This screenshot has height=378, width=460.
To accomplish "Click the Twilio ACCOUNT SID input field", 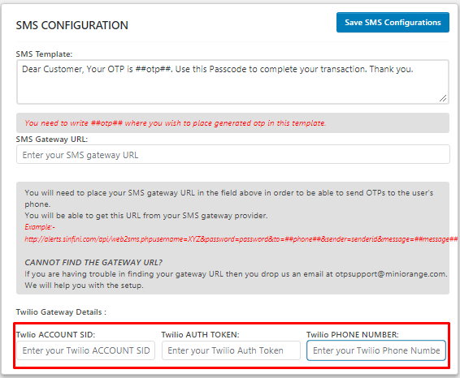I will (85, 350).
